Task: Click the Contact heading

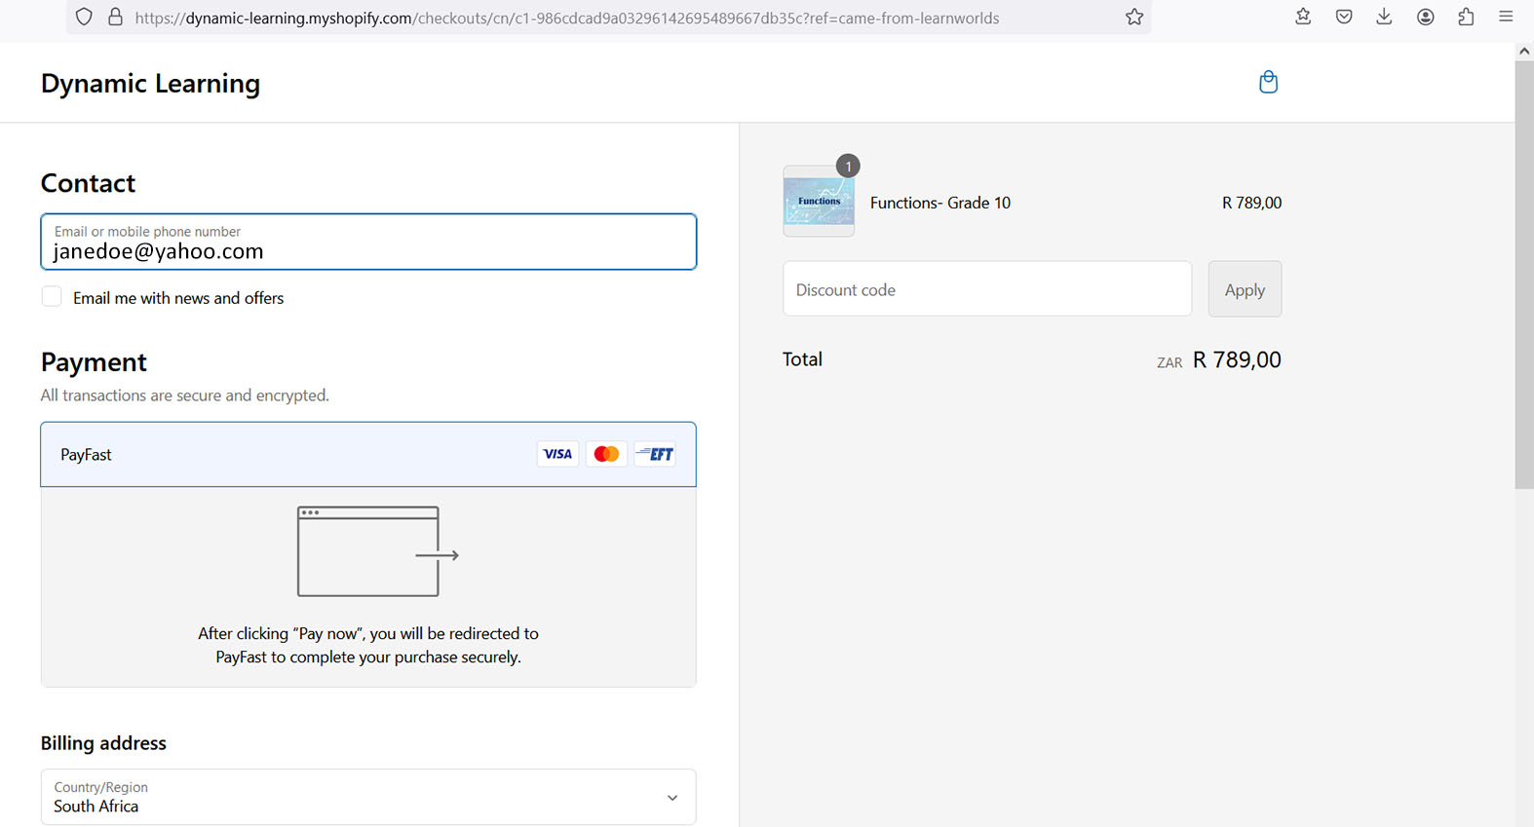Action: [88, 183]
